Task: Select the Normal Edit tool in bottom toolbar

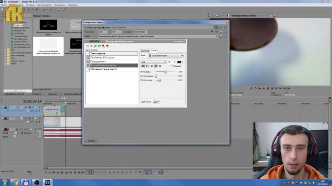Action: click(x=89, y=173)
